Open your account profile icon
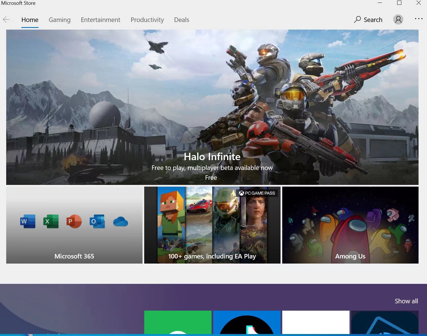 click(x=398, y=19)
